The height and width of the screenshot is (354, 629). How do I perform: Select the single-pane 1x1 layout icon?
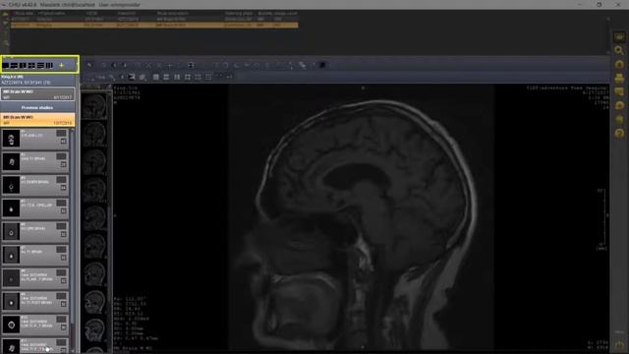coord(6,65)
